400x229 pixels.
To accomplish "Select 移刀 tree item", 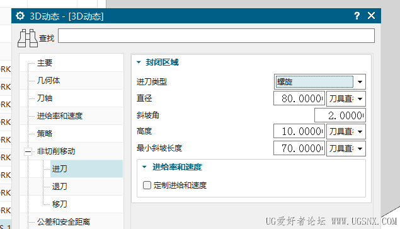I will [60, 204].
